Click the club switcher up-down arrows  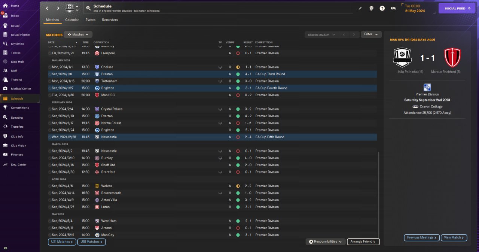click(77, 8)
